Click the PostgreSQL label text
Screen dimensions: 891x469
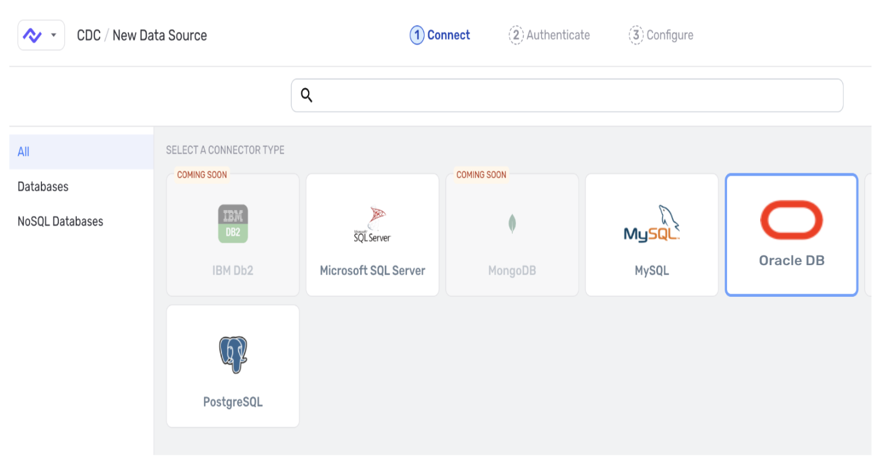click(x=233, y=402)
